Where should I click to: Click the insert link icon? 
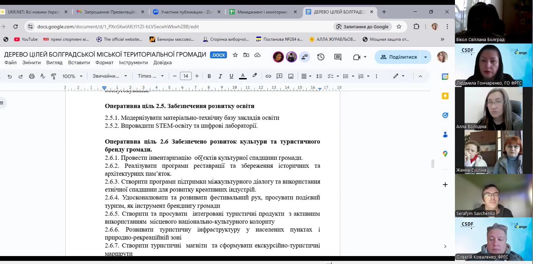coord(268,76)
